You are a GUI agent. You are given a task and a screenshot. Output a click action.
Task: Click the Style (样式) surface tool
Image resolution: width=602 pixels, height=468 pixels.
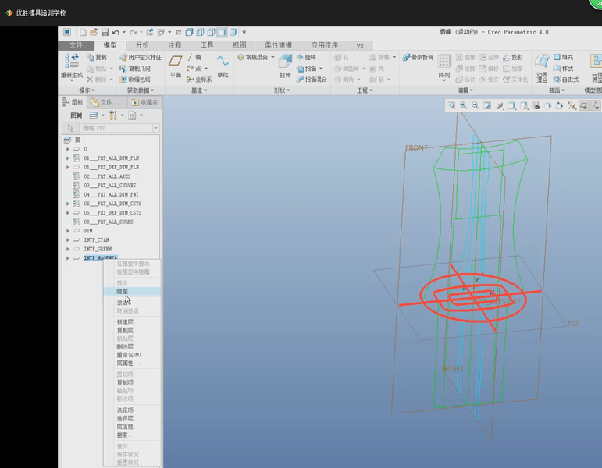[564, 69]
